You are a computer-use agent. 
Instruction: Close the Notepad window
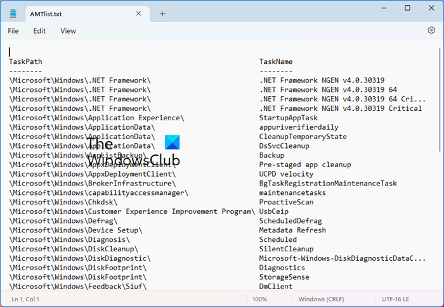pyautogui.click(x=431, y=8)
